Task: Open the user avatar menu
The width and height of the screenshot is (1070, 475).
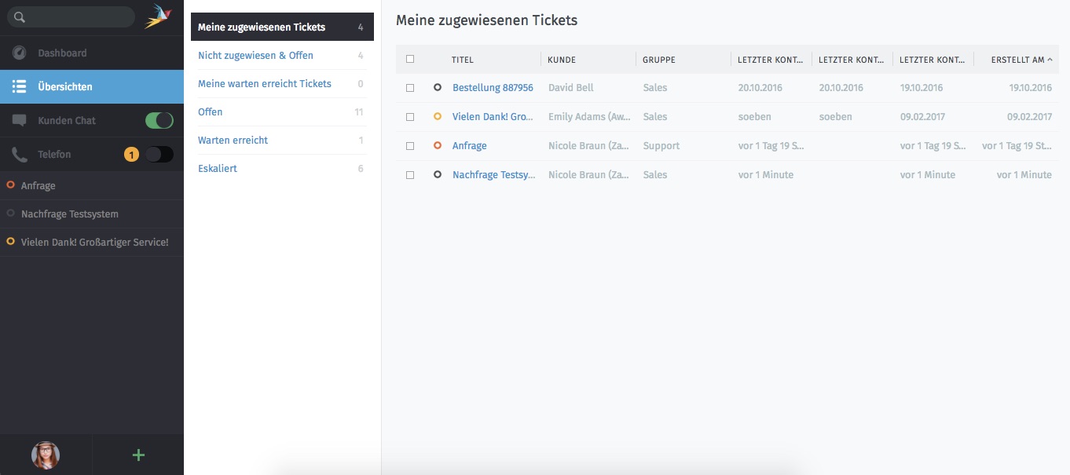Action: coord(46,455)
